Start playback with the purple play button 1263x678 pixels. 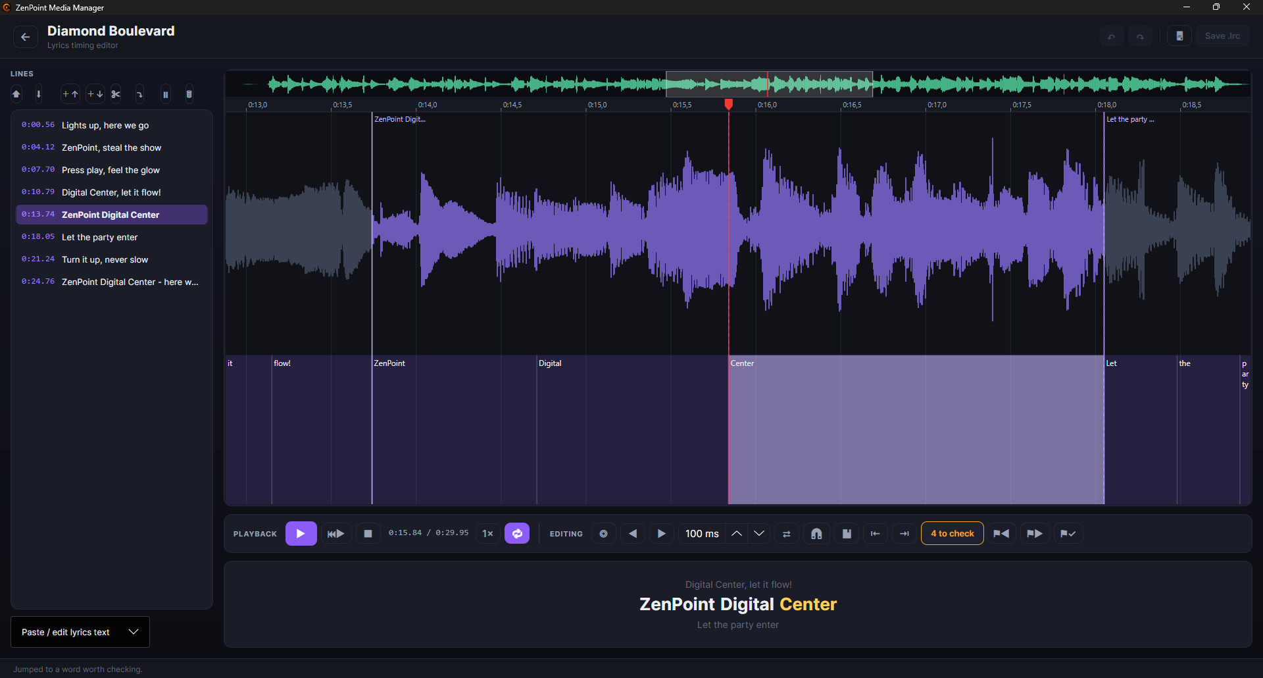coord(301,533)
